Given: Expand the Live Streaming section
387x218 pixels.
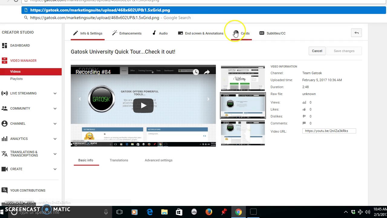Looking at the screenshot, I should click(55, 93).
